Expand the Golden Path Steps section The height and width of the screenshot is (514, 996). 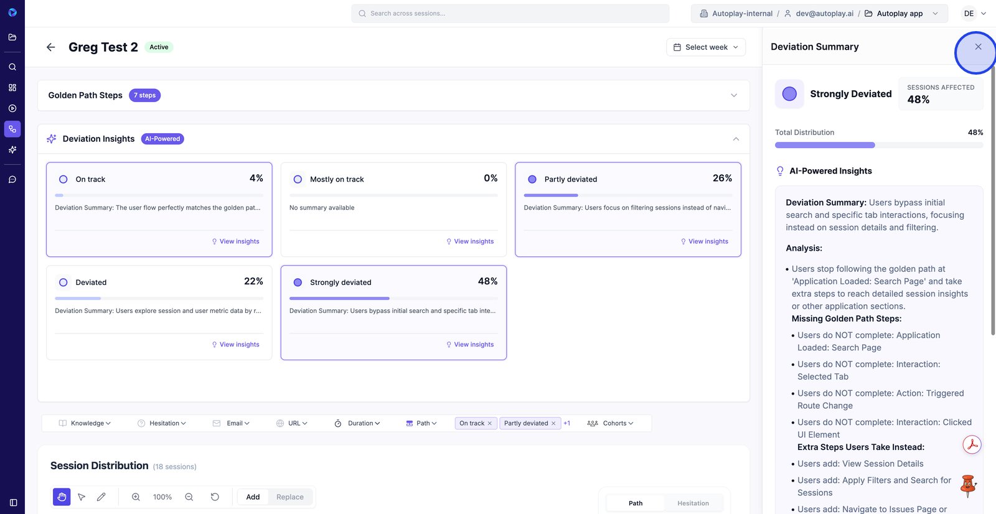[734, 95]
